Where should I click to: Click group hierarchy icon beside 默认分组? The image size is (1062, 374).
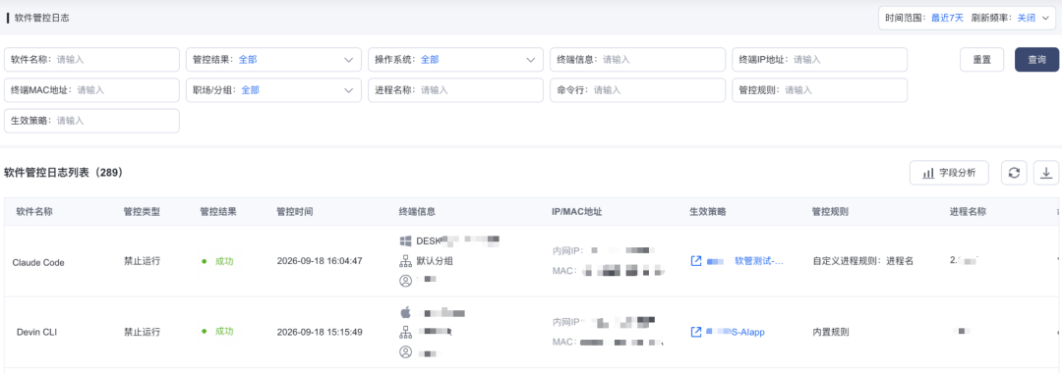(406, 260)
